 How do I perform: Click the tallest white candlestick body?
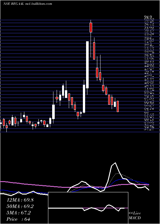[87, 65]
